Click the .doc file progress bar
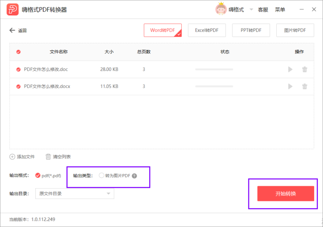The height and width of the screenshot is (227, 323). 214,69
